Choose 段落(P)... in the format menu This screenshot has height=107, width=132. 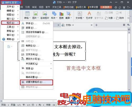click(x=36, y=28)
